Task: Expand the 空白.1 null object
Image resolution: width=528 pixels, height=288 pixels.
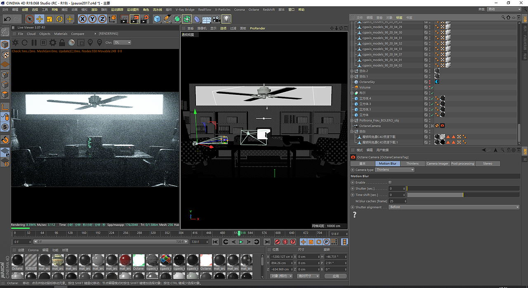Action: click(352, 76)
